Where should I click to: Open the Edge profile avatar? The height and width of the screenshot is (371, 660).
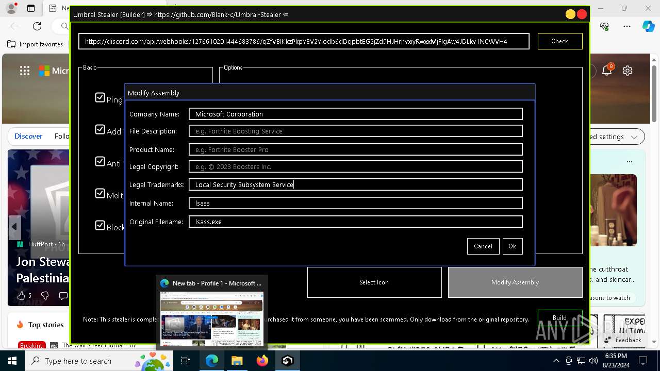pyautogui.click(x=11, y=8)
